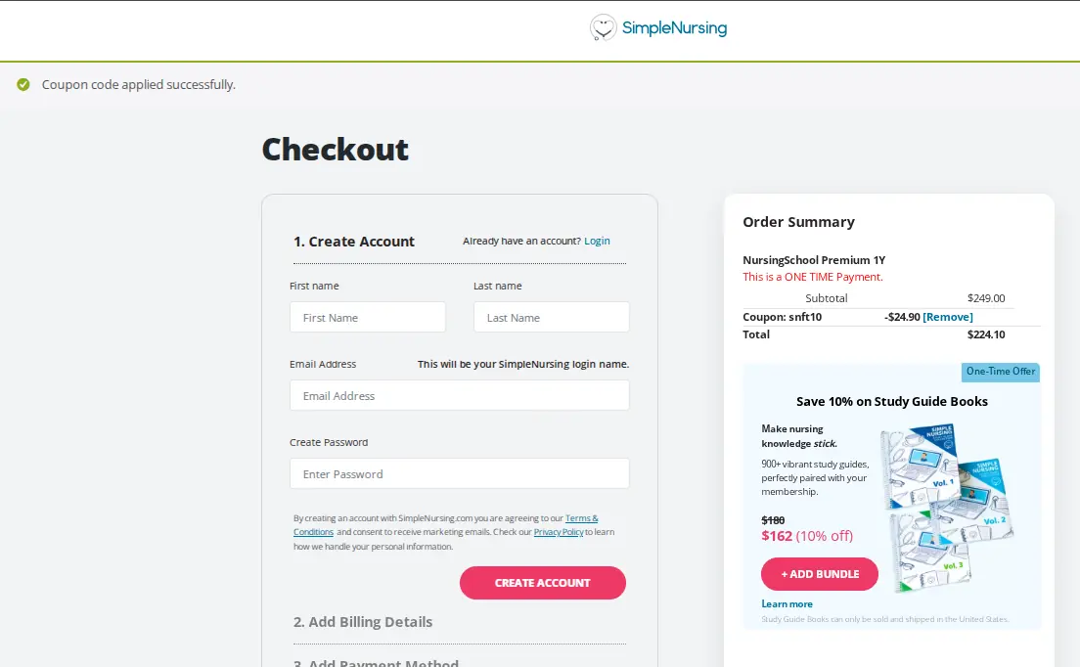Open the Login link
The height and width of the screenshot is (667, 1080).
pos(597,242)
